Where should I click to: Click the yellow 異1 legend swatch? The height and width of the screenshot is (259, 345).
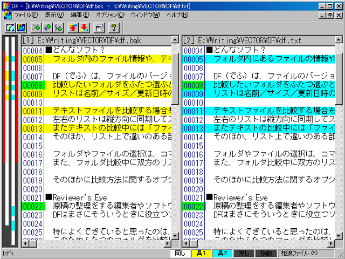pos(201,253)
